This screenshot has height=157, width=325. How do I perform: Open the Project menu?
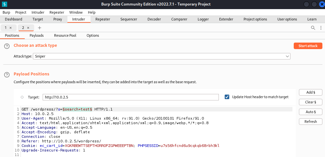[21, 12]
